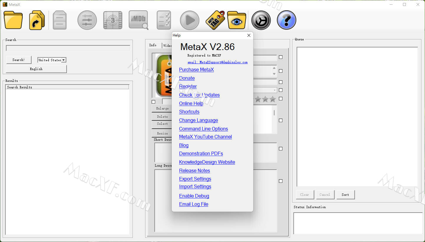Select the film reel video icon
The width and height of the screenshot is (425, 242).
(113, 20)
